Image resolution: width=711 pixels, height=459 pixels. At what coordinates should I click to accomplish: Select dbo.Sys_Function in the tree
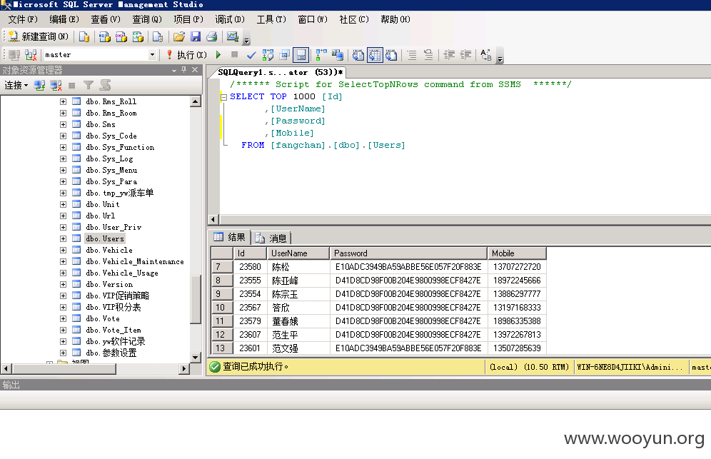[120, 147]
